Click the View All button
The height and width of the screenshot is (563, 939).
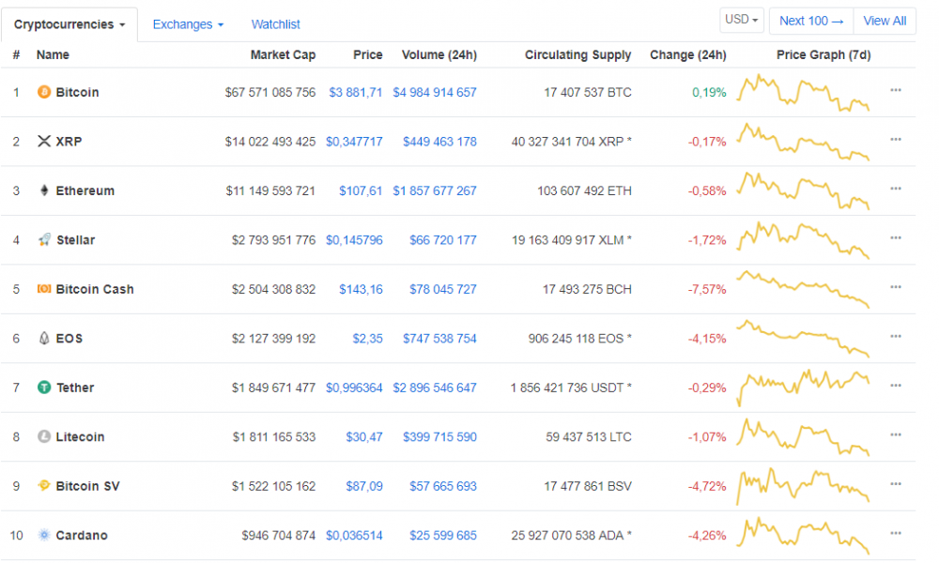pos(885,21)
